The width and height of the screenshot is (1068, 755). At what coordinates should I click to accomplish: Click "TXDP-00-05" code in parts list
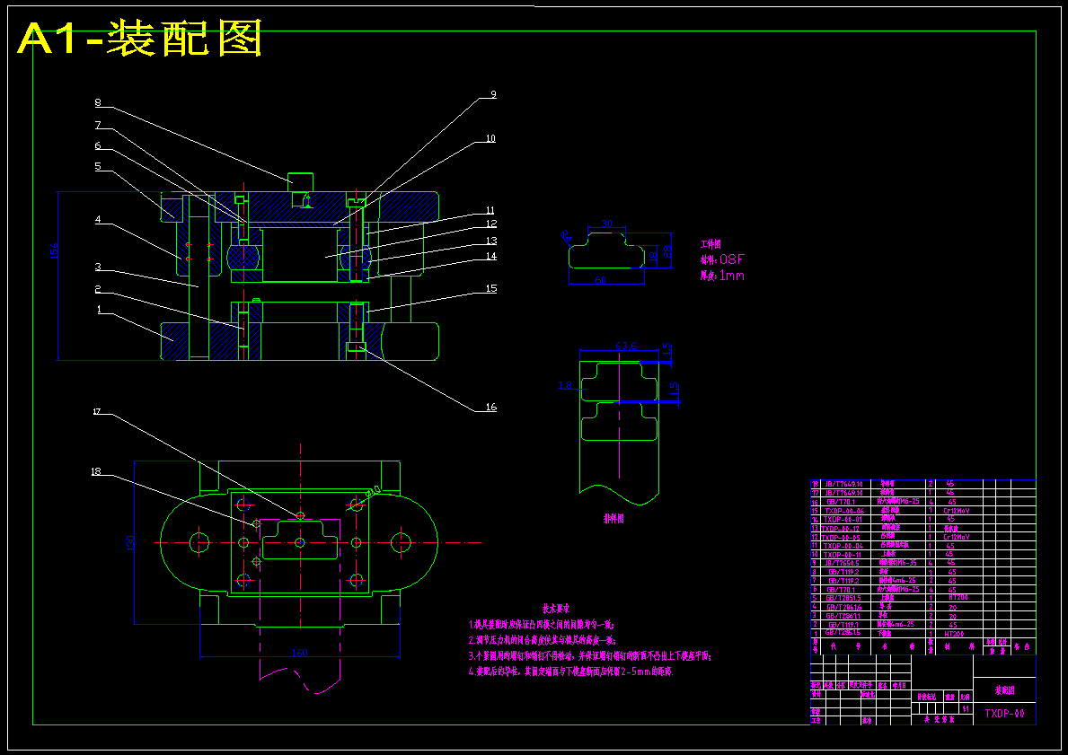[x=841, y=537]
